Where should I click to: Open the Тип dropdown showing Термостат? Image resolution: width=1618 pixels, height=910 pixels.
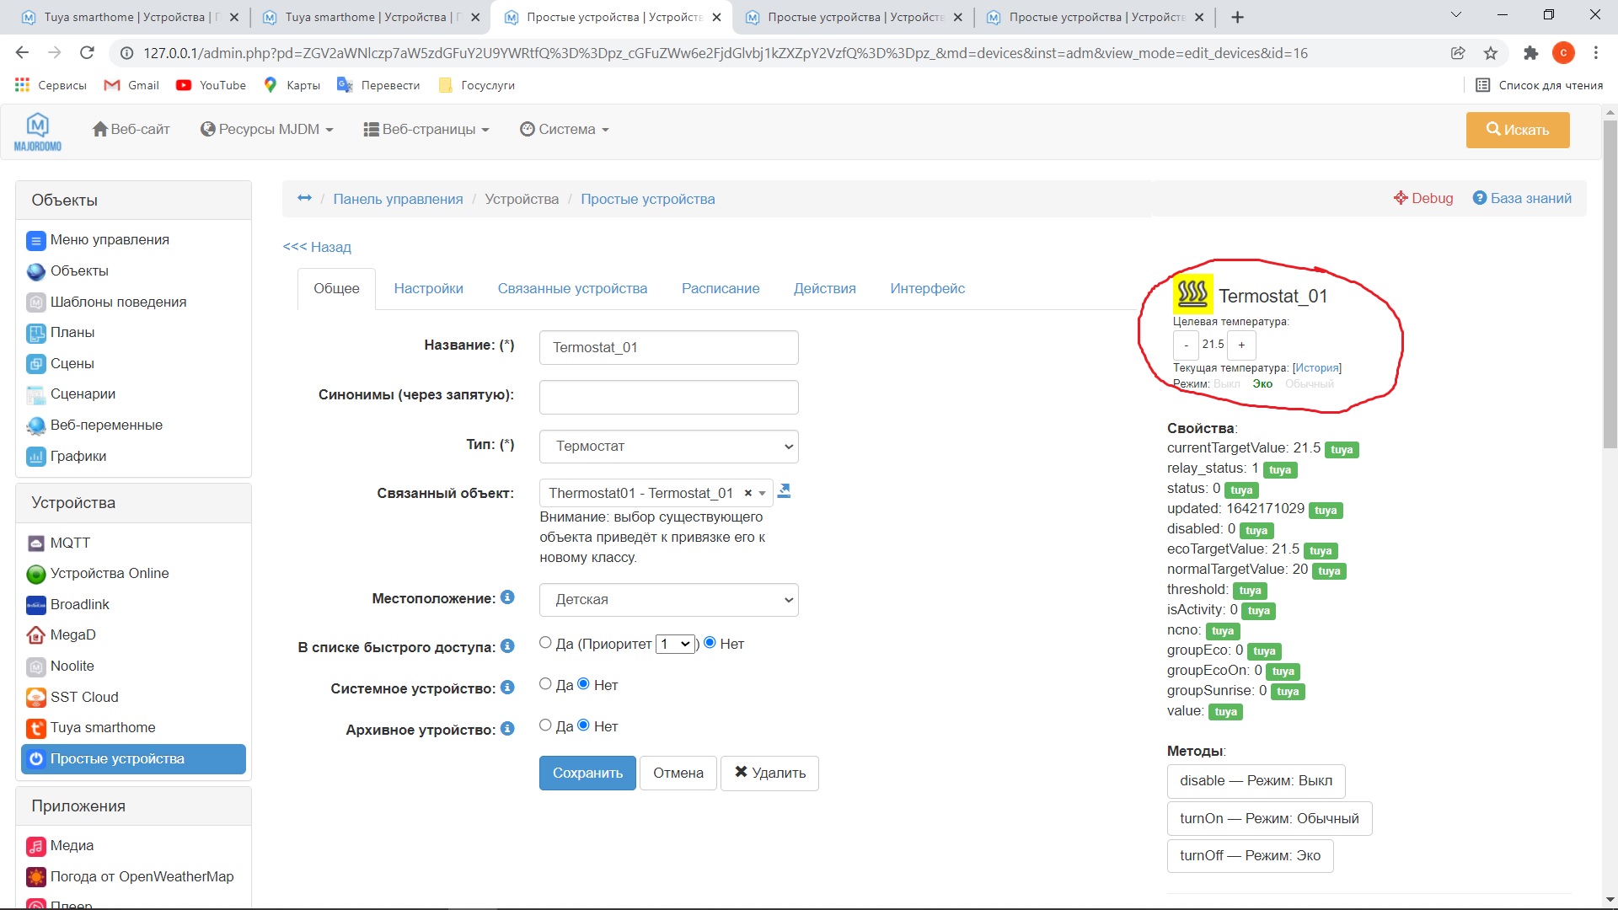coord(668,447)
